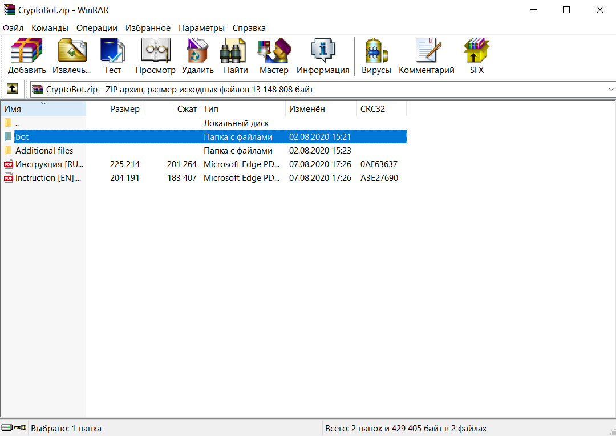The image size is (616, 436).
Task: Open the Параметры menu
Action: coord(201,28)
